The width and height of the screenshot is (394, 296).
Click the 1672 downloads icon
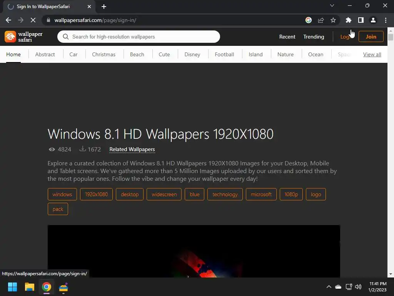(x=82, y=149)
